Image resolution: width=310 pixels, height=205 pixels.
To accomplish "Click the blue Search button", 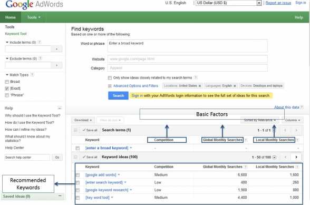I will [118, 96].
